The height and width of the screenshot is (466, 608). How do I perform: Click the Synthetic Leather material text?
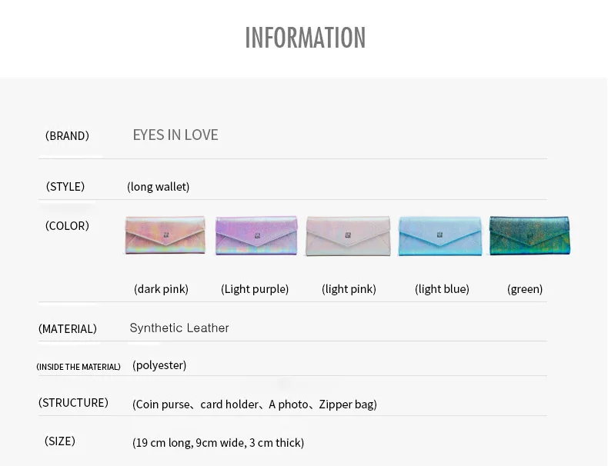pos(179,328)
